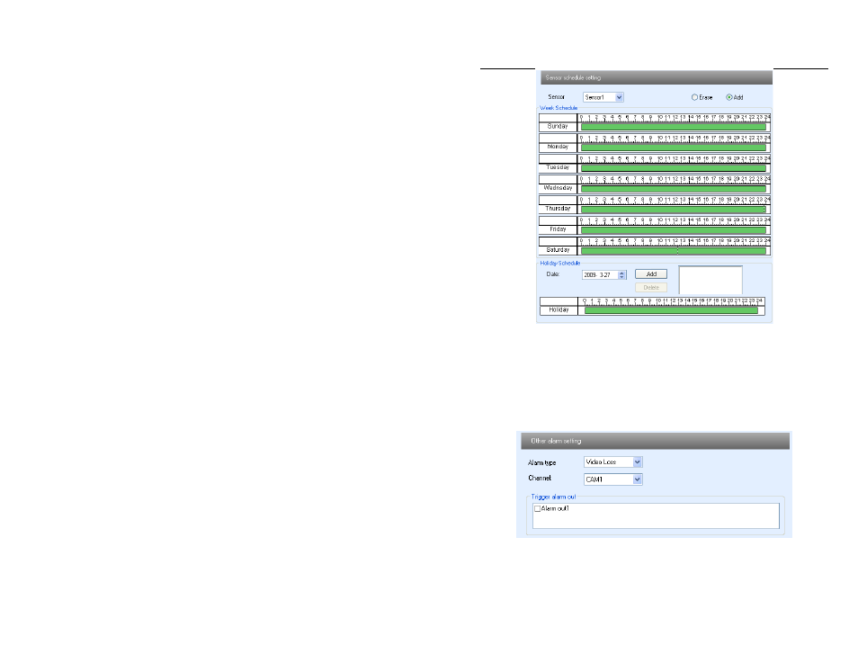Click the Saturday schedule bar
Viewport: 858px width, 663px height.
pos(673,251)
